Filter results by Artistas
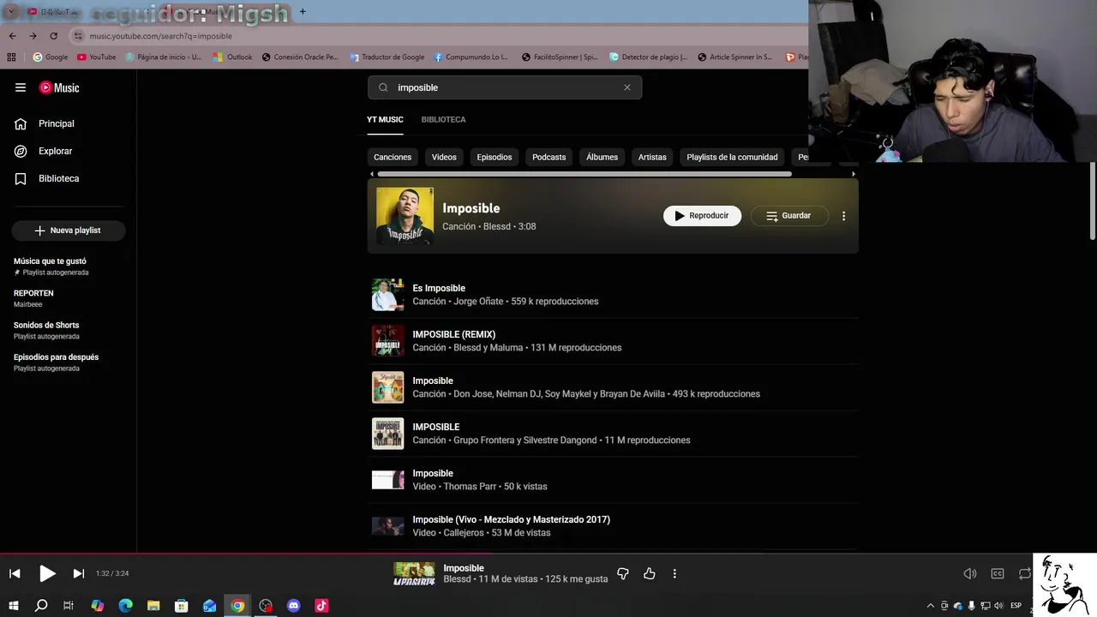Viewport: 1097px width, 617px height. pos(652,157)
